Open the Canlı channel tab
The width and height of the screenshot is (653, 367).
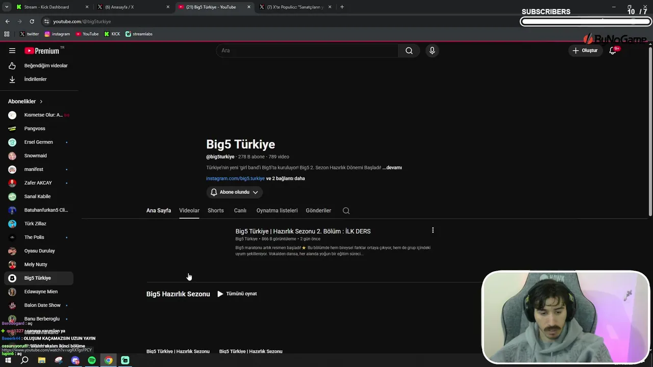(240, 211)
